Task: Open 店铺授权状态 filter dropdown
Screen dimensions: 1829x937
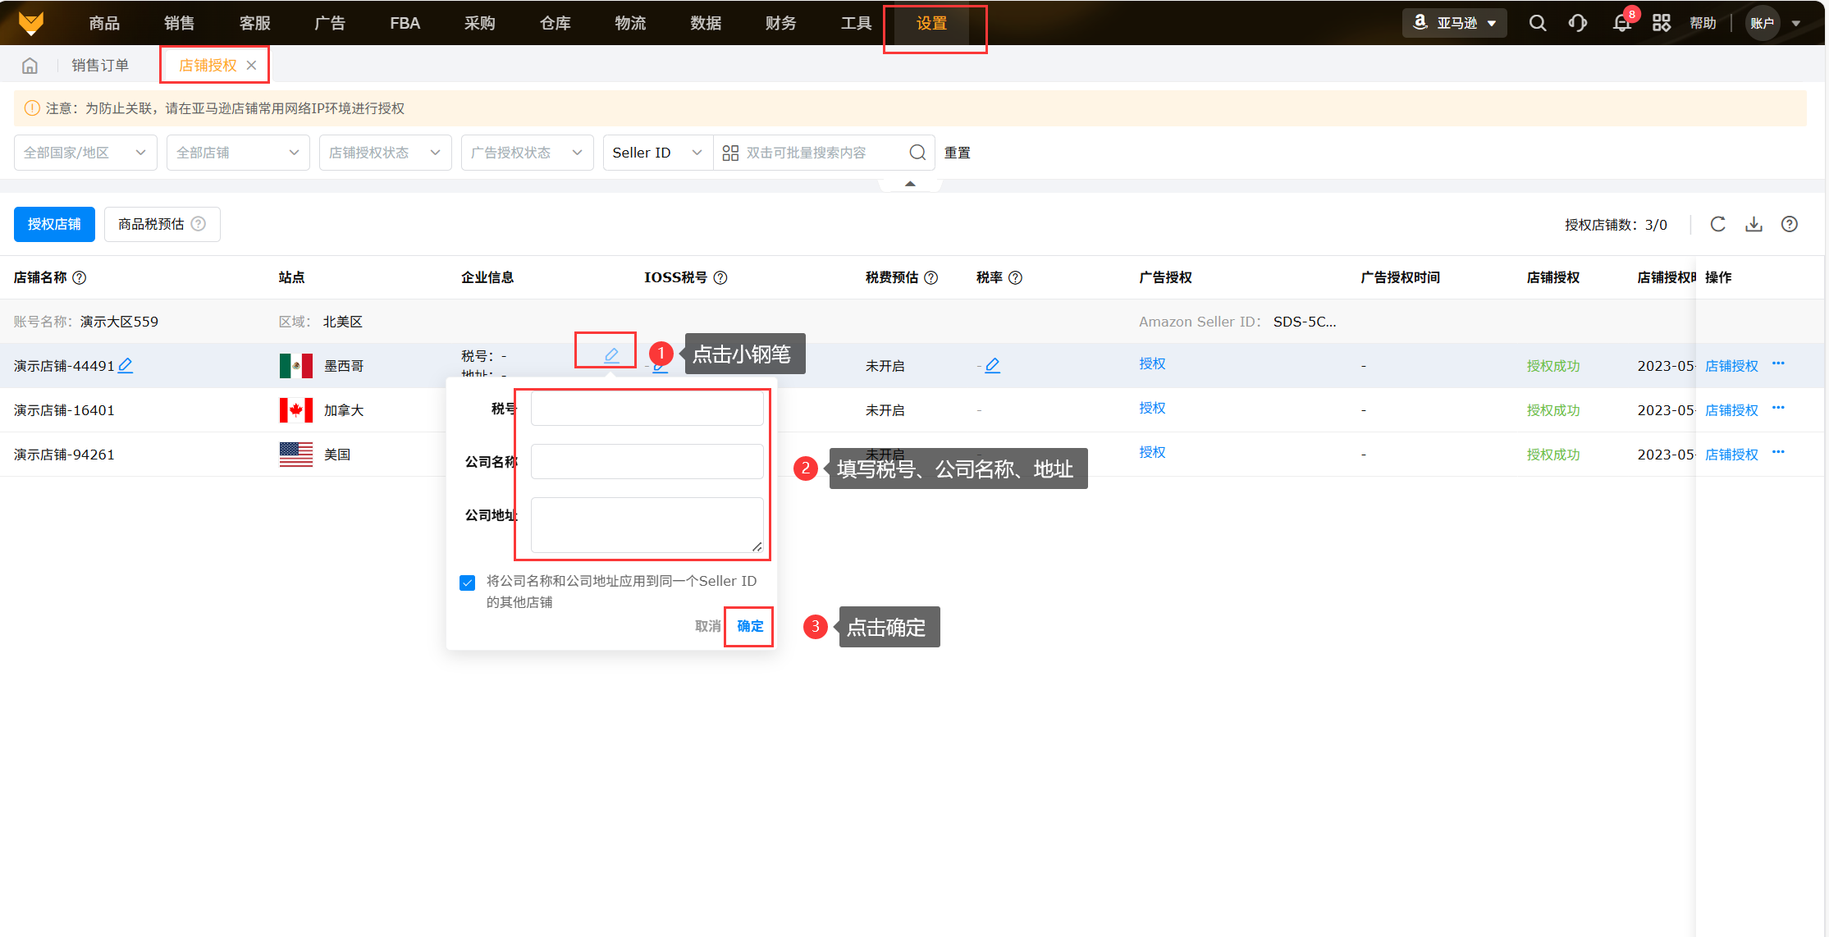Action: [x=385, y=153]
